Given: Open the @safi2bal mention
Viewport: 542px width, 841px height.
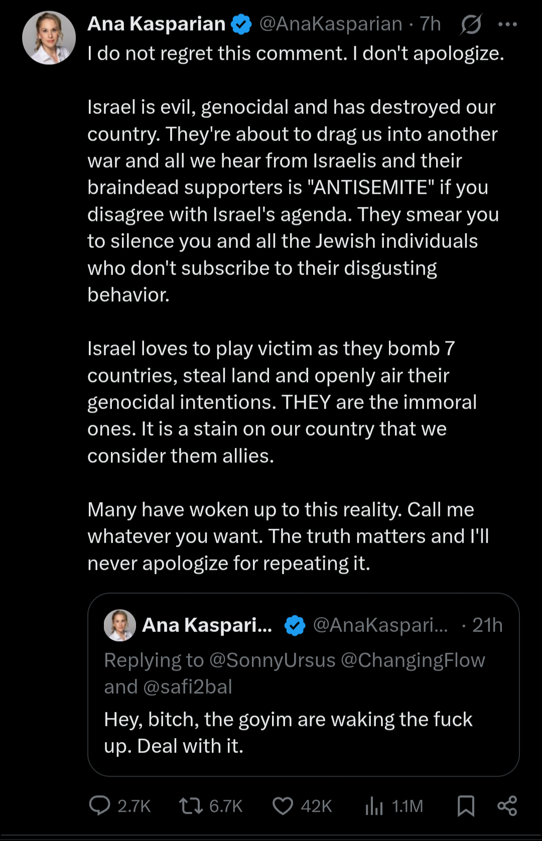Looking at the screenshot, I should click(188, 687).
